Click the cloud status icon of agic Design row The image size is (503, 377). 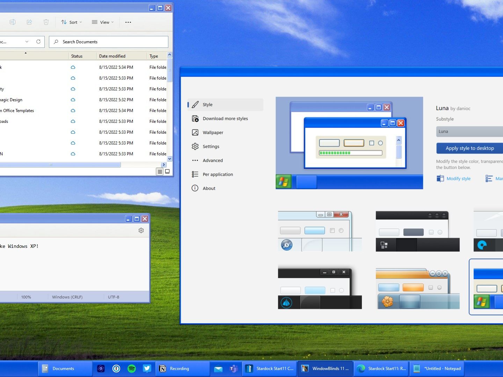coord(73,100)
